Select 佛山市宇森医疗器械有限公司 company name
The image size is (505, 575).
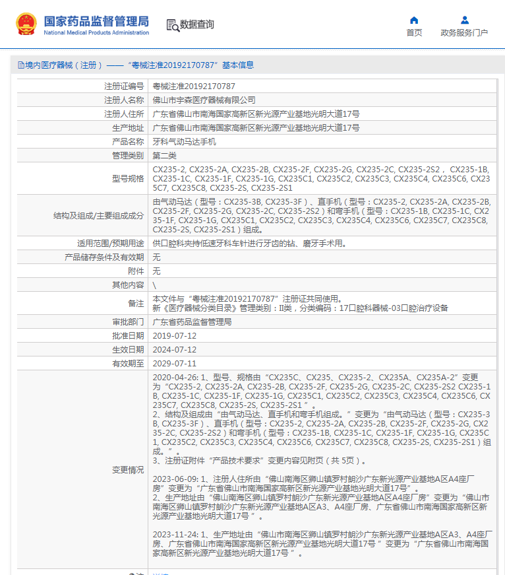pos(204,100)
